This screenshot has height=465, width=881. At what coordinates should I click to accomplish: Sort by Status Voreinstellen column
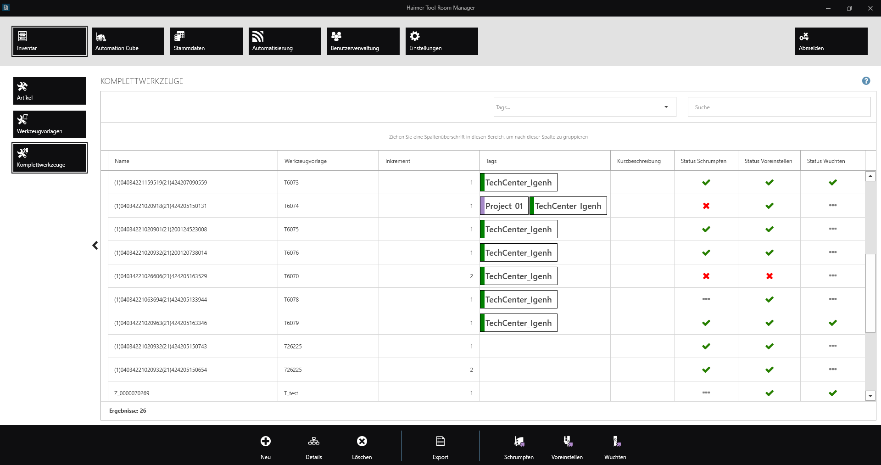[769, 161]
